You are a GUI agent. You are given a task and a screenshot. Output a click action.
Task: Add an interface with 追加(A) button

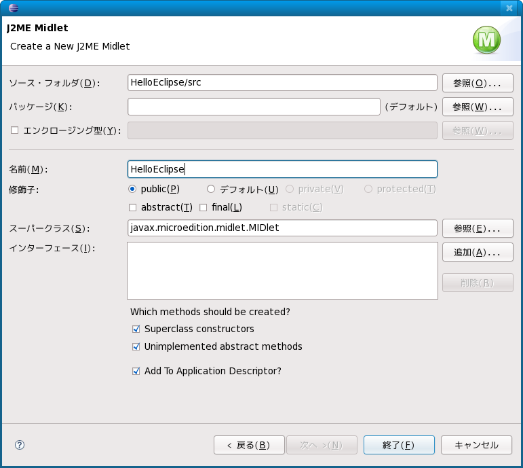click(477, 252)
